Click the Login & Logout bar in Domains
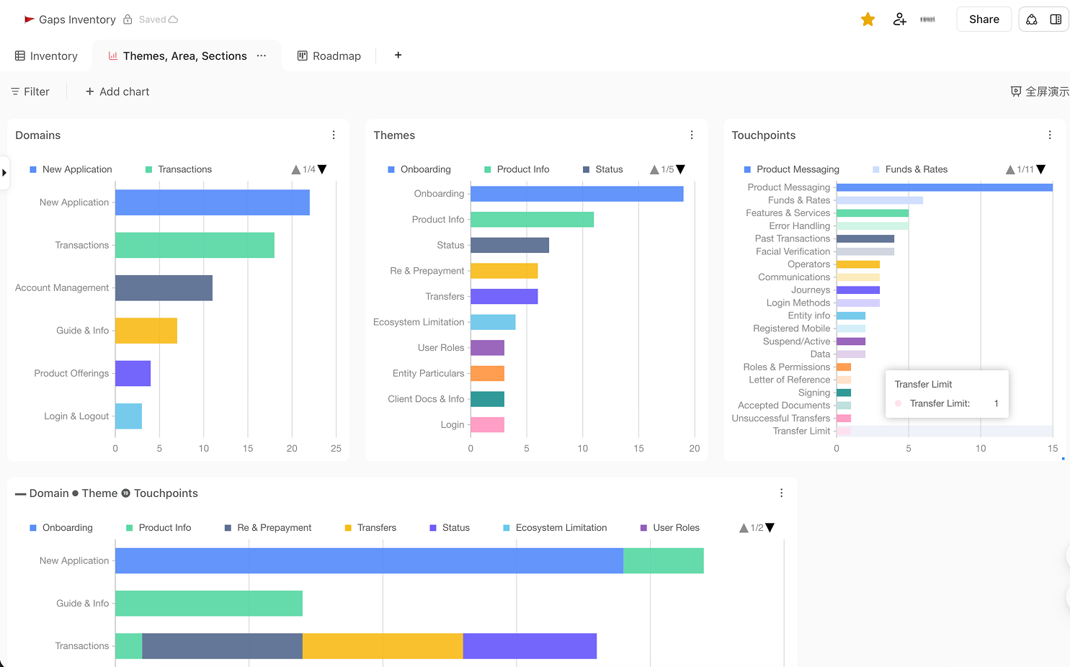Image resolution: width=1070 pixels, height=667 pixels. tap(128, 416)
